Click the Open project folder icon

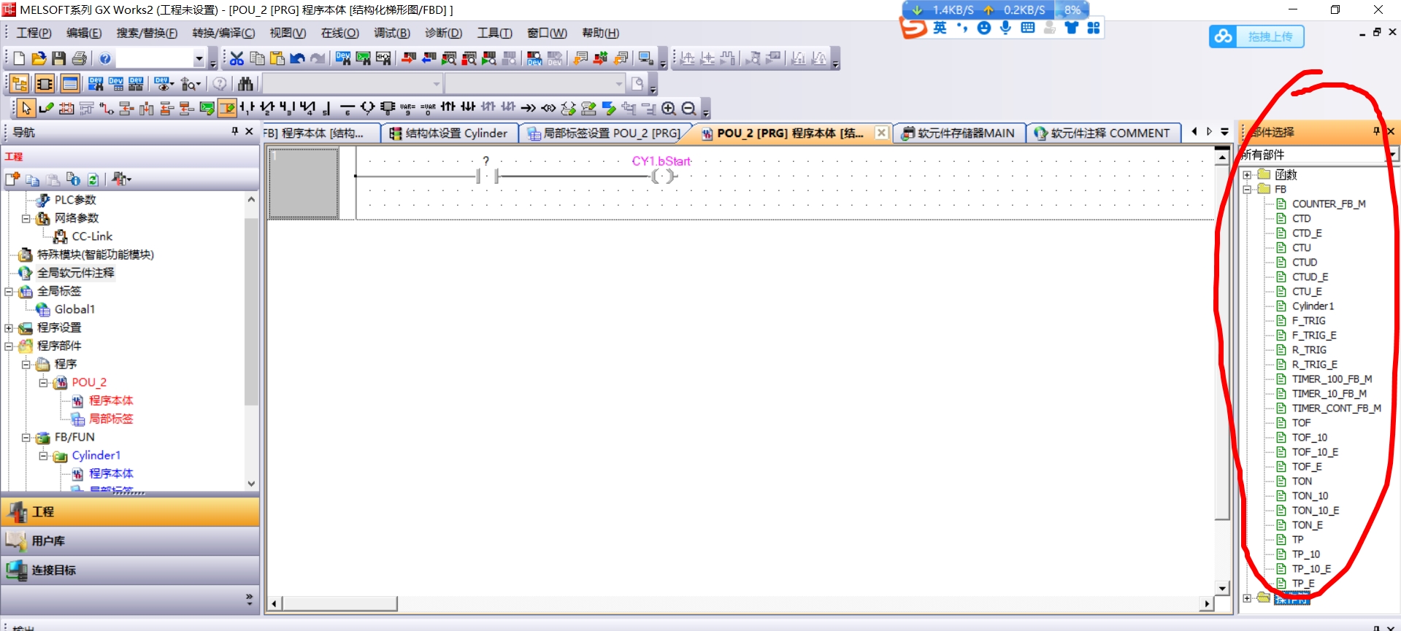pos(39,58)
